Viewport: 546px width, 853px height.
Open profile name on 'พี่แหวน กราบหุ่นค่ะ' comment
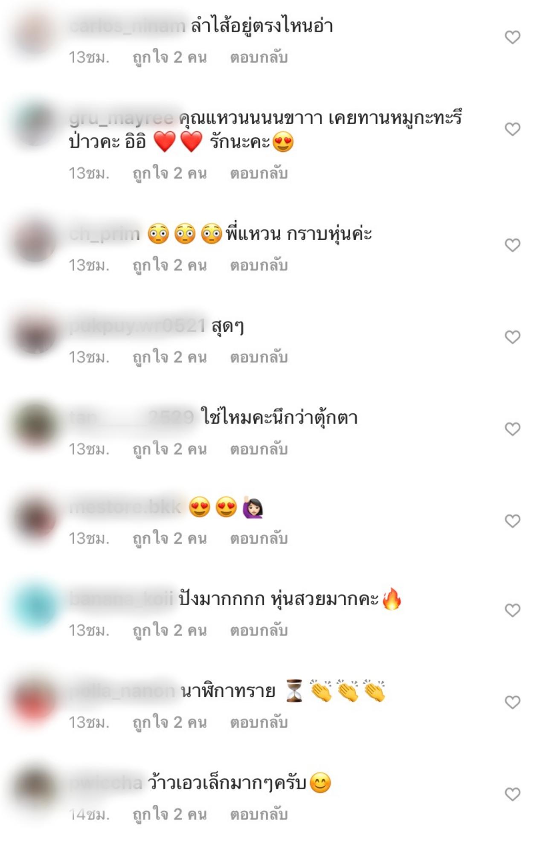105,234
